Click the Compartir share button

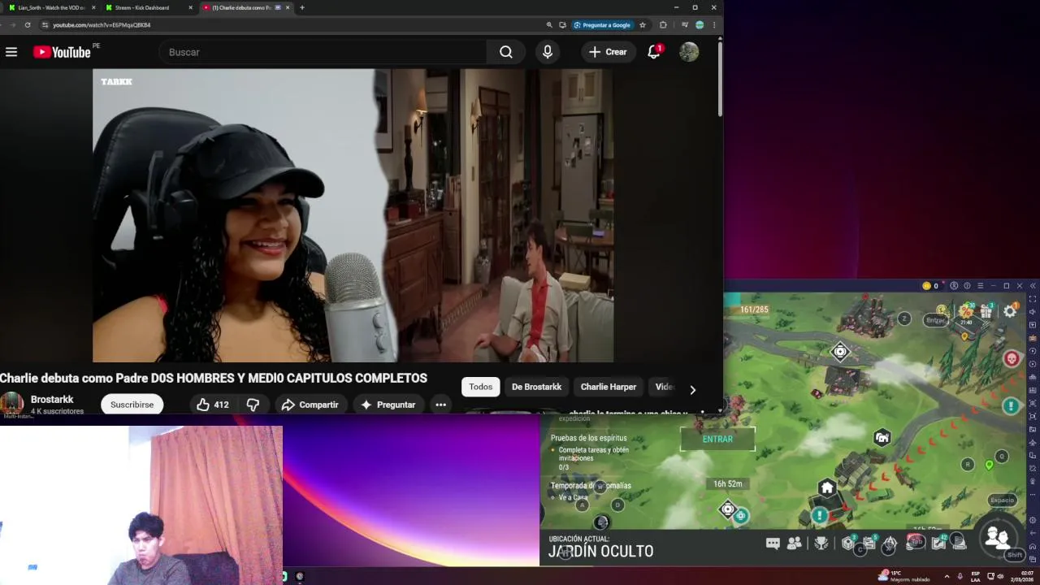coord(310,405)
